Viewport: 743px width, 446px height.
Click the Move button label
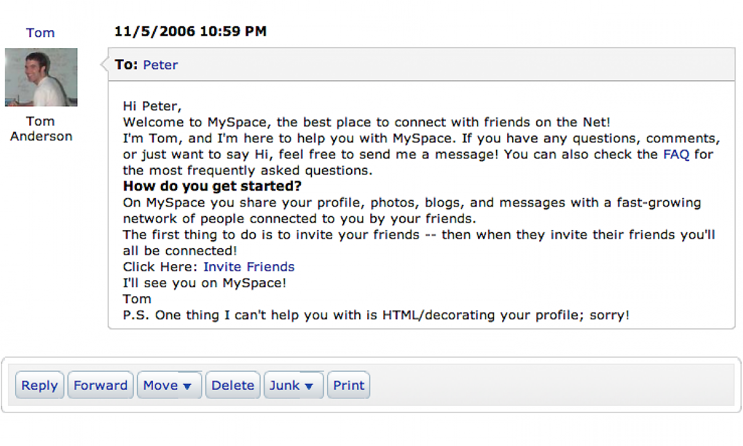160,385
